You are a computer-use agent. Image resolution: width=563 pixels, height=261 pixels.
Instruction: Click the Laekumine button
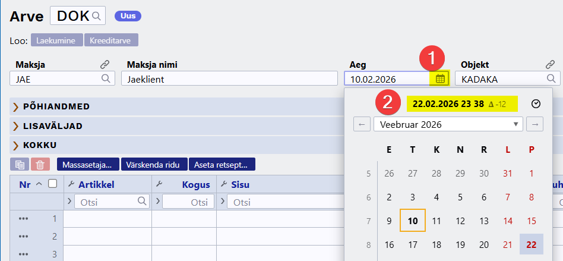56,40
